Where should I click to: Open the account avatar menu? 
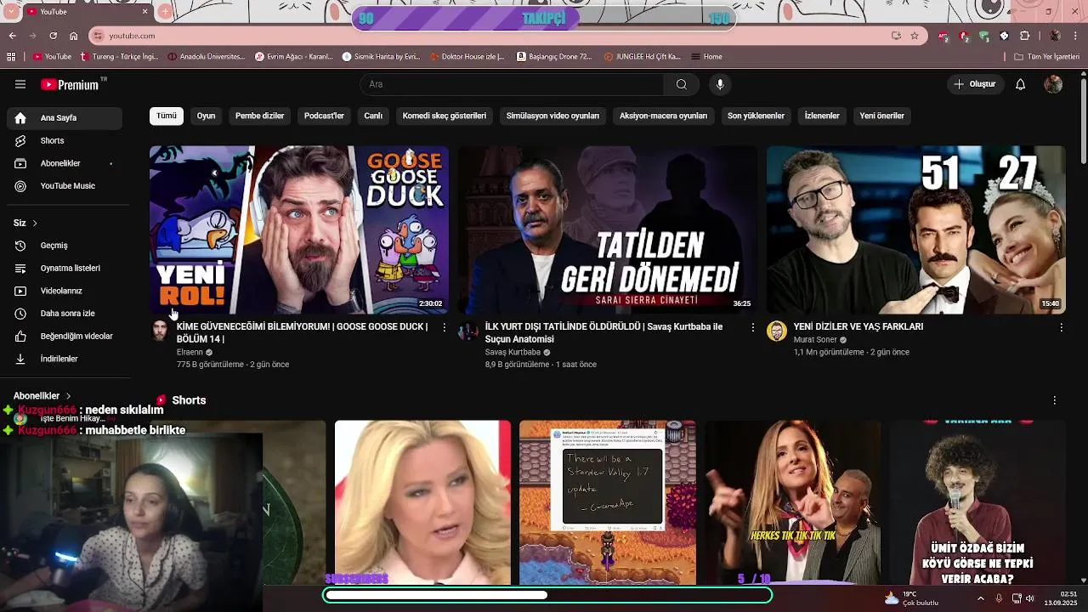click(1053, 84)
